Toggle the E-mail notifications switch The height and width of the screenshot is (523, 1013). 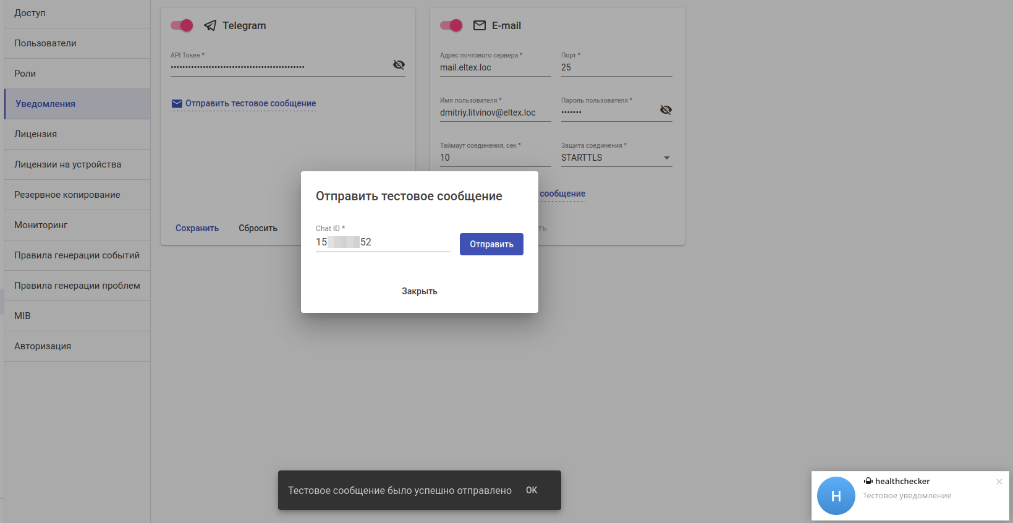click(451, 25)
